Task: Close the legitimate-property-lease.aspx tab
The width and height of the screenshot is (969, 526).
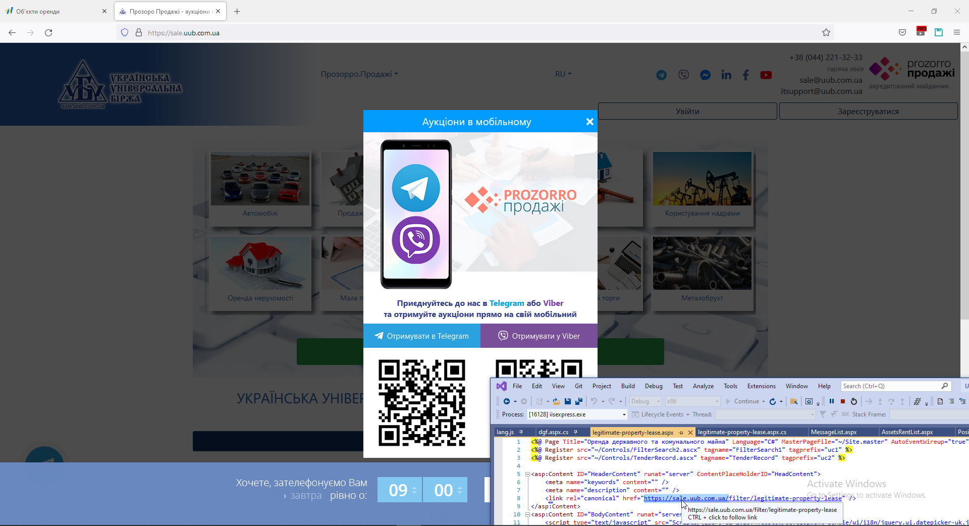Action: point(690,433)
